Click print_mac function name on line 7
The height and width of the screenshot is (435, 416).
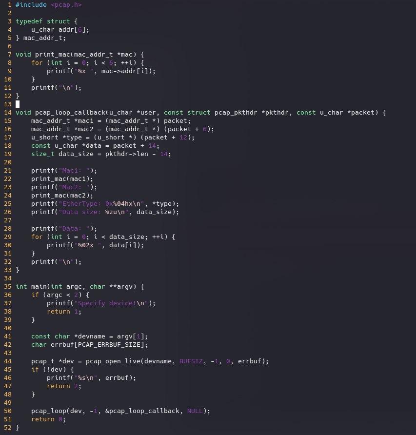tap(53, 55)
